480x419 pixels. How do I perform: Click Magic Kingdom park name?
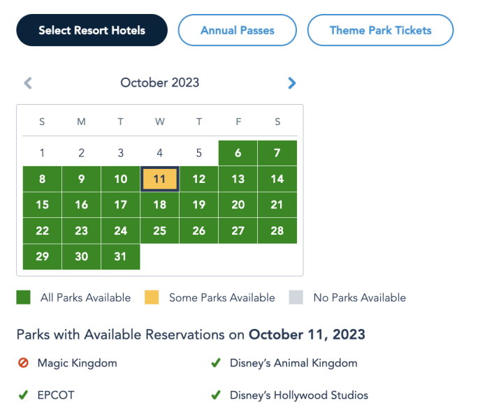tap(77, 363)
